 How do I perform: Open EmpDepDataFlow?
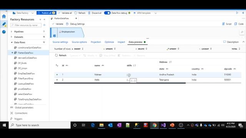coord(27,74)
